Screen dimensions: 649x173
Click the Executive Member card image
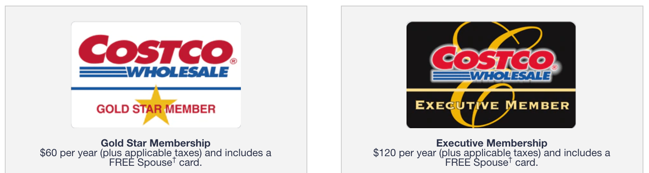(491, 75)
